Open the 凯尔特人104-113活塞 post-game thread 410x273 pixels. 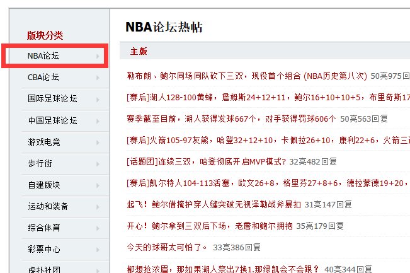tap(268, 183)
